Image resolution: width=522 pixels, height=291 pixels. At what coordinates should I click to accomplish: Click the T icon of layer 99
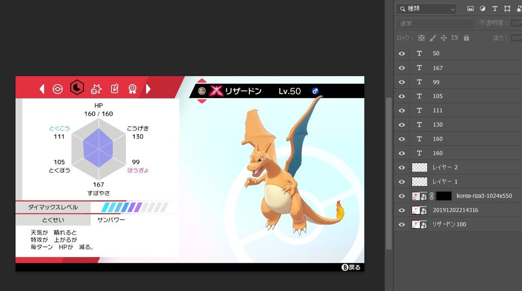419,82
